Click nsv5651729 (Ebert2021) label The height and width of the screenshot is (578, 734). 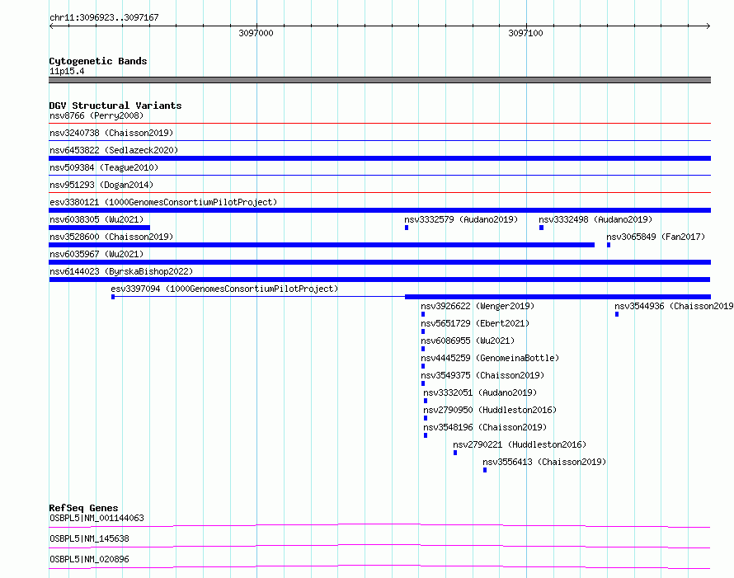[475, 323]
